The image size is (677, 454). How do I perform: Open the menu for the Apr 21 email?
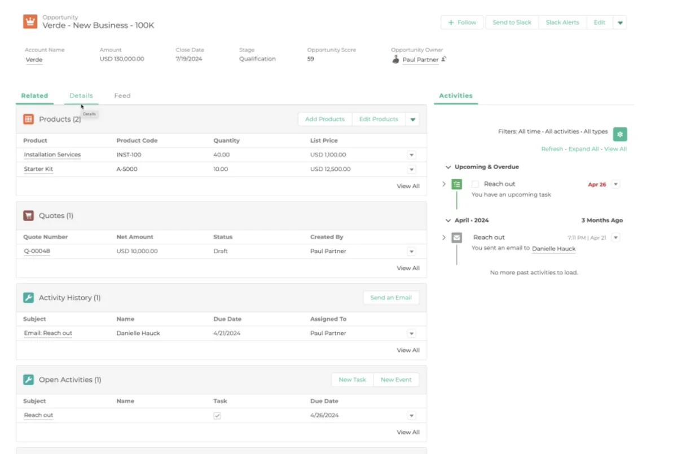pos(616,237)
